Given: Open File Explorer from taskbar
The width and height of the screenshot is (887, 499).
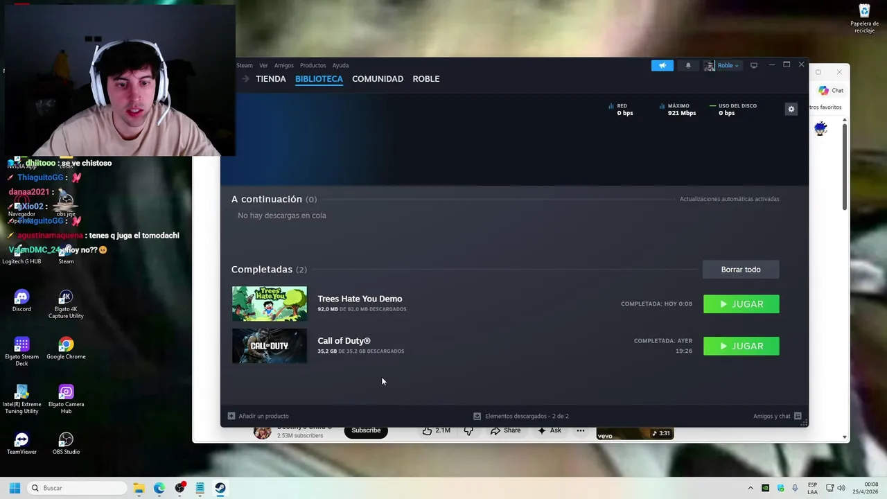Looking at the screenshot, I should tap(139, 488).
